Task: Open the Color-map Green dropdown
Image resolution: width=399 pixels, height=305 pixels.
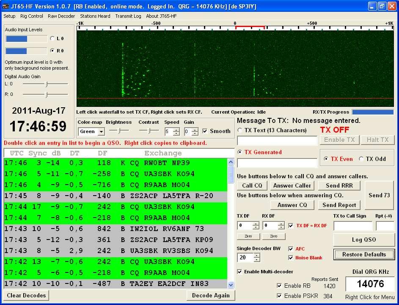Action: (x=101, y=131)
